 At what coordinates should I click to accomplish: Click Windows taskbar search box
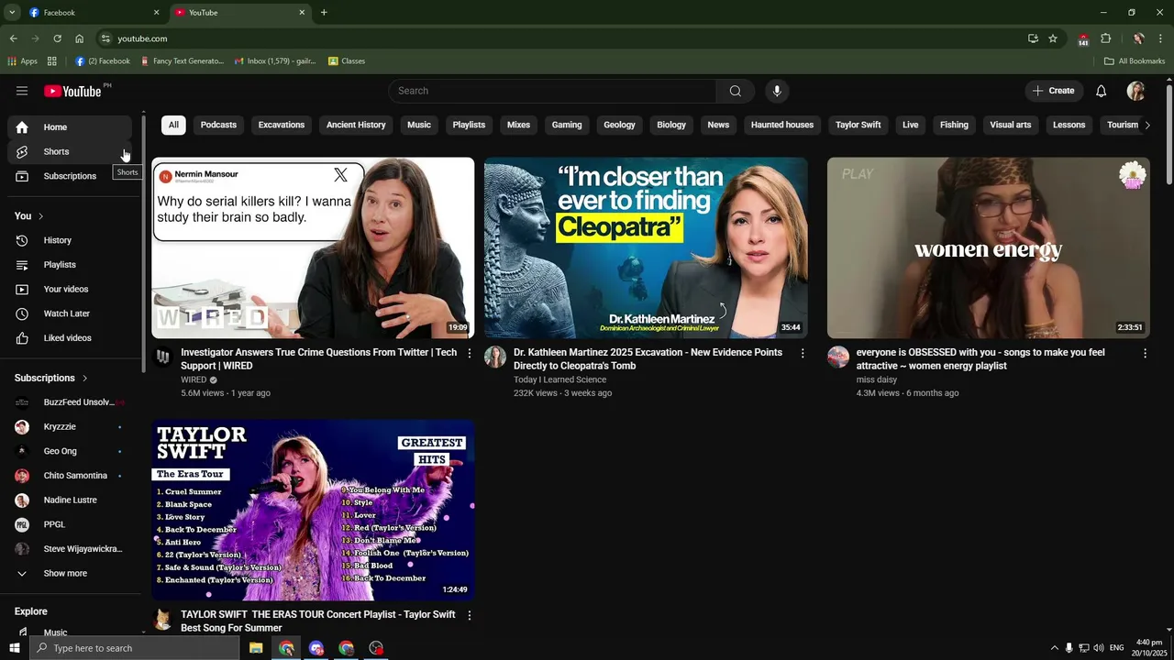click(x=135, y=648)
